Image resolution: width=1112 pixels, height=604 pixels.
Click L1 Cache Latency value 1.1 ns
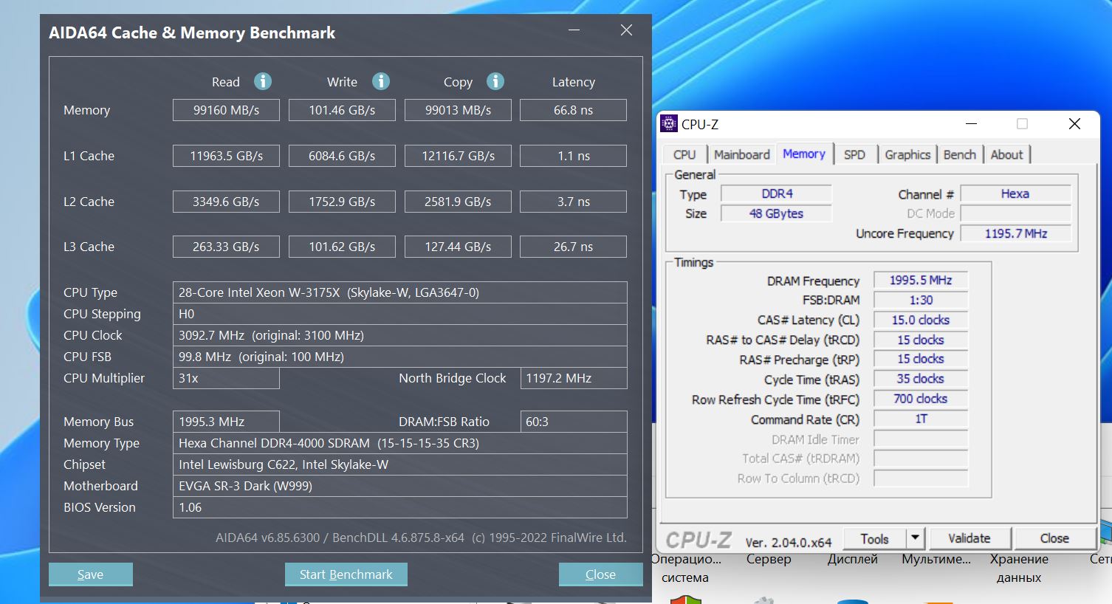pyautogui.click(x=574, y=156)
